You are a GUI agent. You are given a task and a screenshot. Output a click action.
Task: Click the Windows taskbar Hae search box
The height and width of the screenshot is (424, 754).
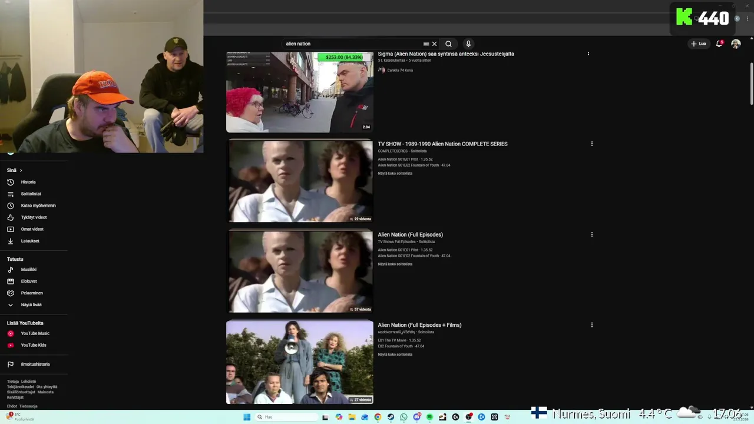pyautogui.click(x=286, y=417)
